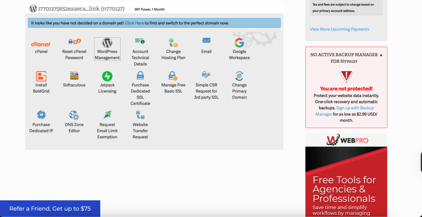Click 'Account Technical Details' label text

pos(140,58)
